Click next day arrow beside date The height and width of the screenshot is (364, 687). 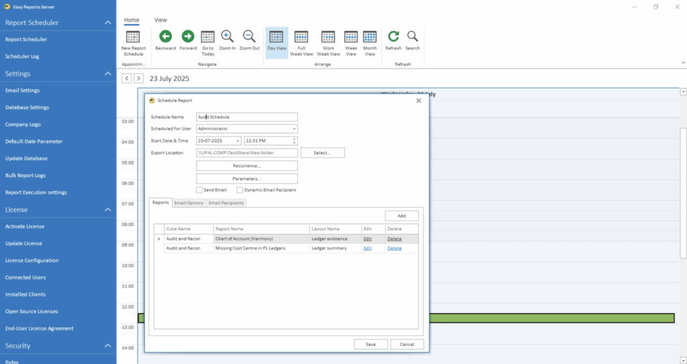pyautogui.click(x=138, y=78)
